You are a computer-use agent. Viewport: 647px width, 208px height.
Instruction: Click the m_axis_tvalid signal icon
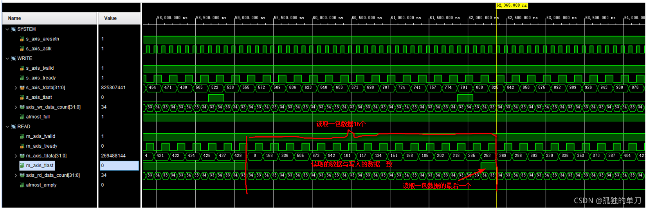coord(22,136)
